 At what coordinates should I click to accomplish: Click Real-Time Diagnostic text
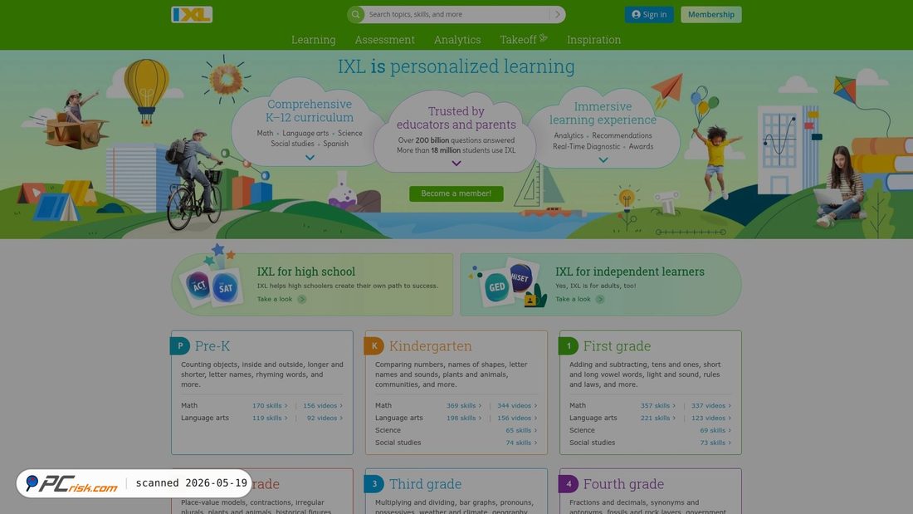click(586, 147)
